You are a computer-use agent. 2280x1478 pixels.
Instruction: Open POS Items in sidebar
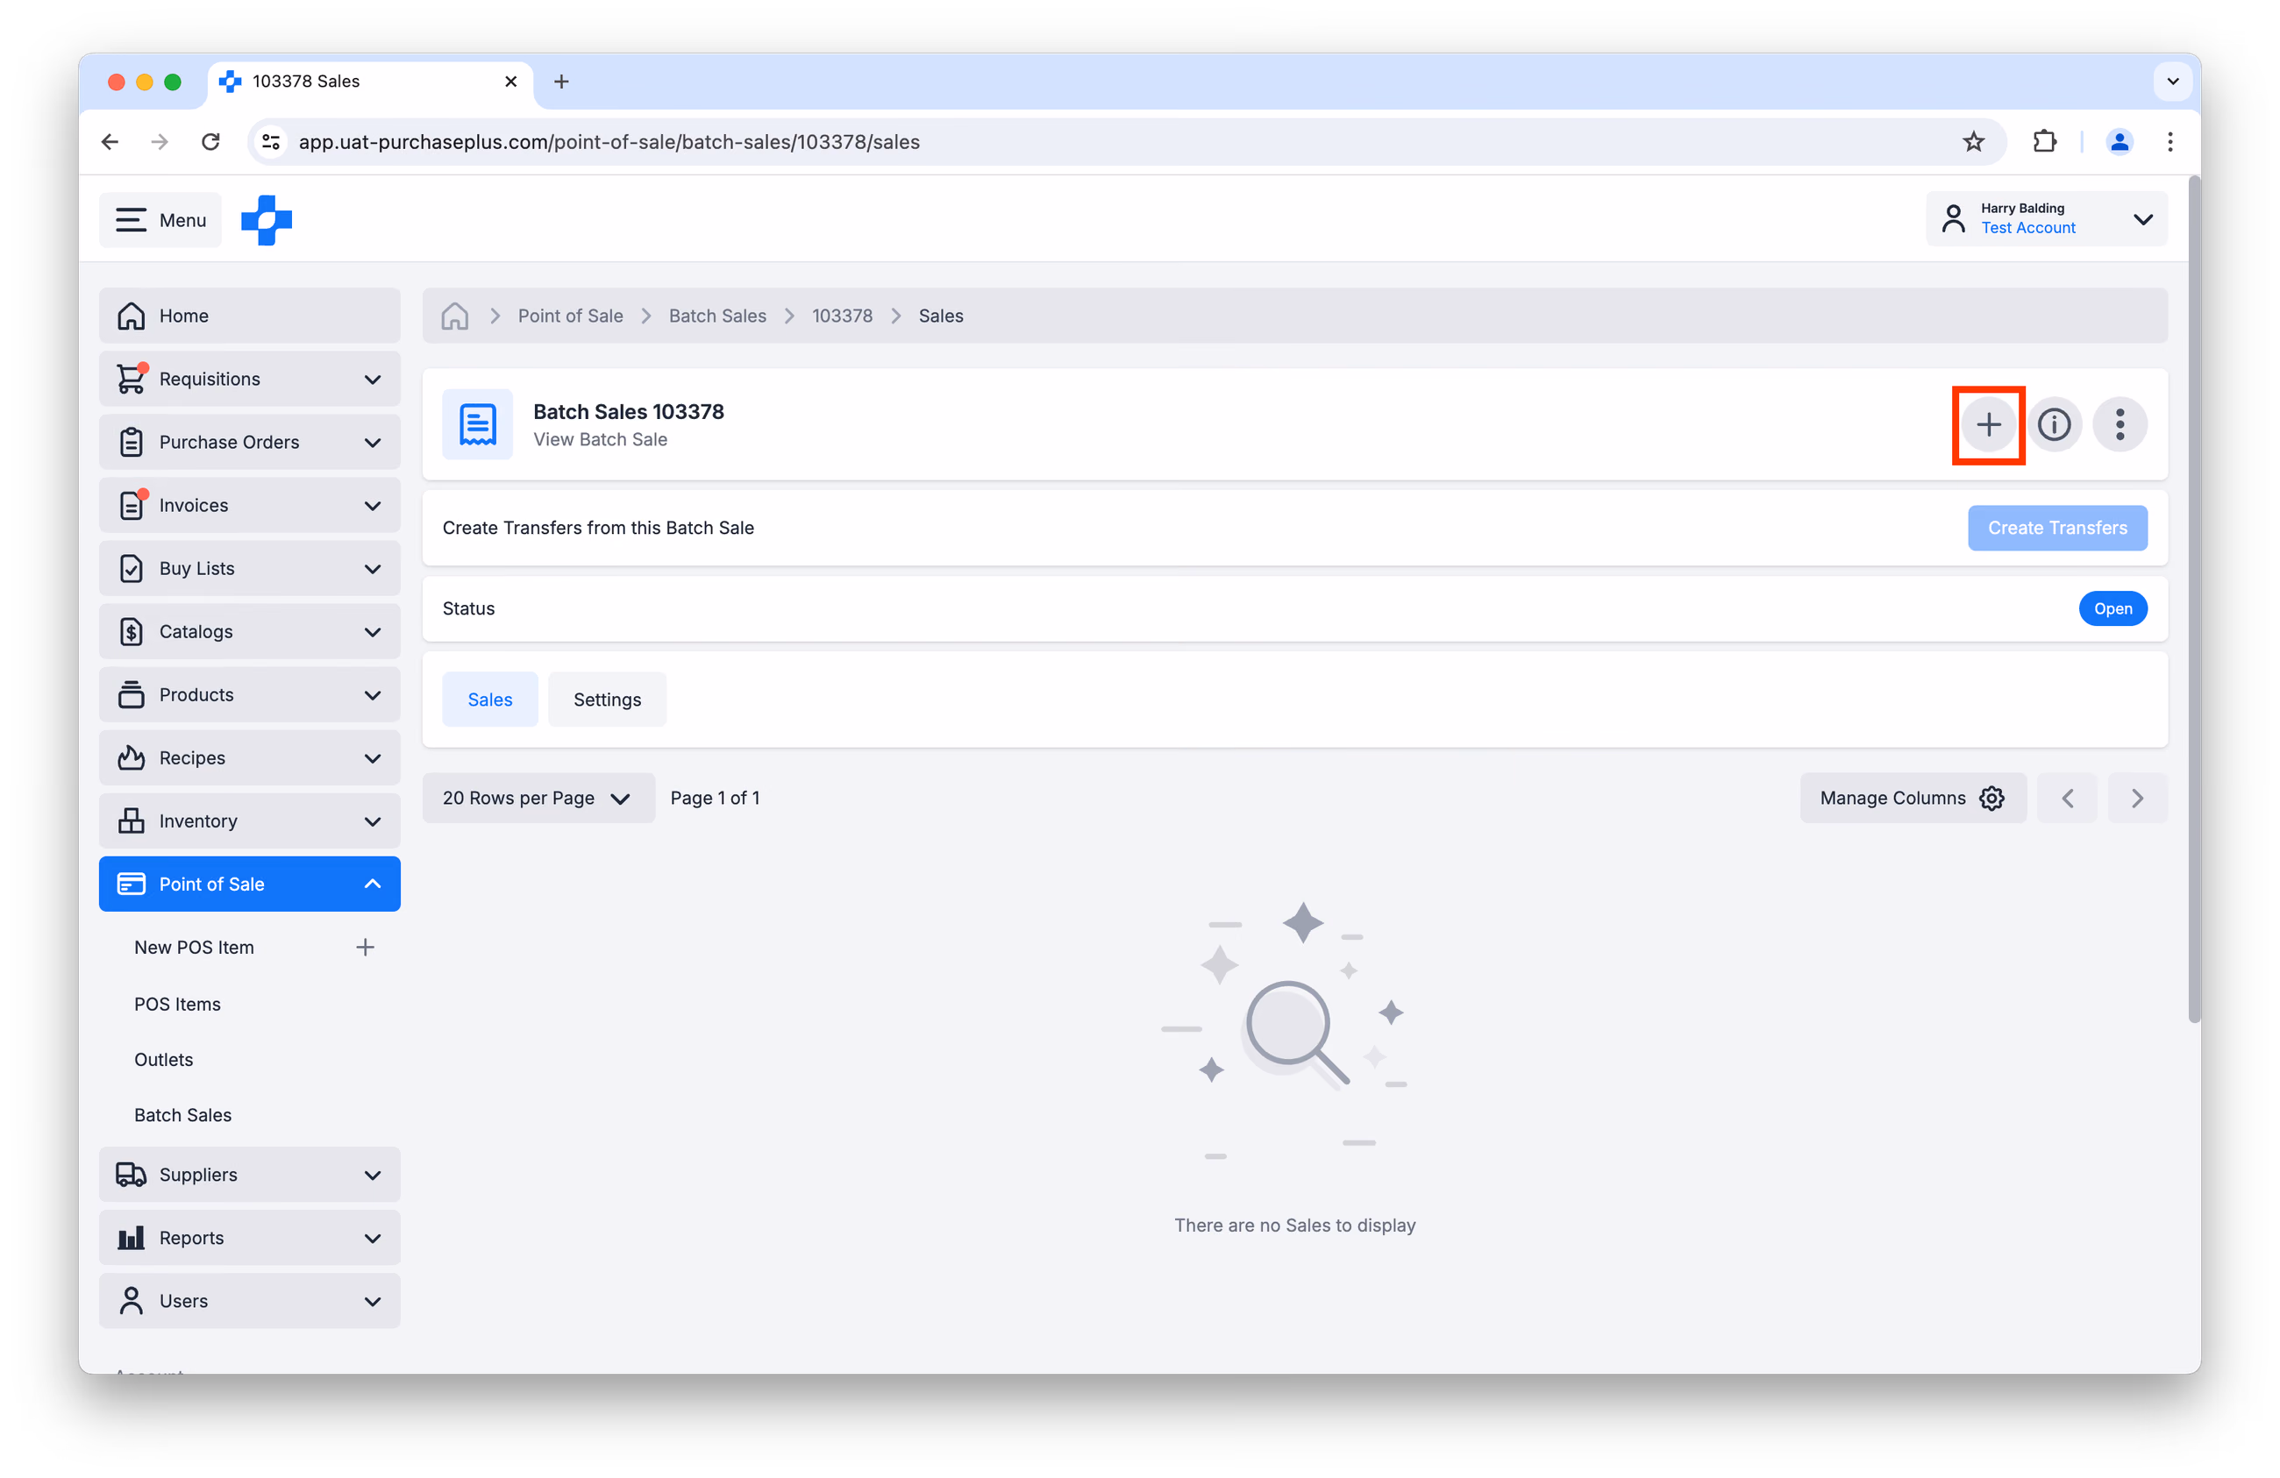coord(177,1004)
